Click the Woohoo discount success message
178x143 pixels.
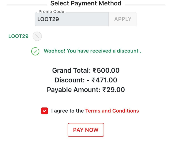coord(93,51)
